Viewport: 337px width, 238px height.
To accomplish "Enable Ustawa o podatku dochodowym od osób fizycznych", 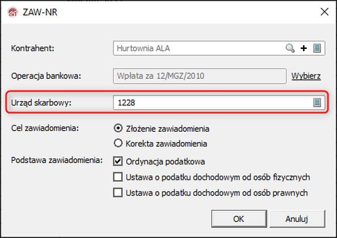I will 118,177.
